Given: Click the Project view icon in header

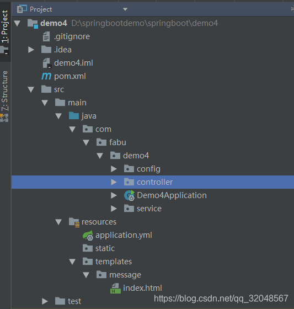Looking at the screenshot, I should tap(22, 9).
